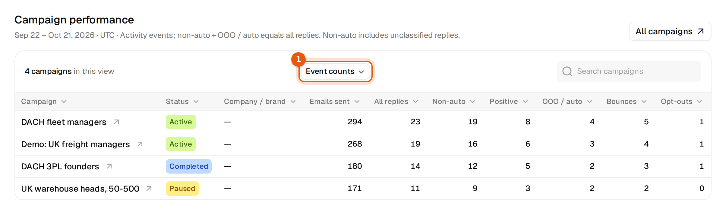Expand the Event counts dropdown

point(335,71)
